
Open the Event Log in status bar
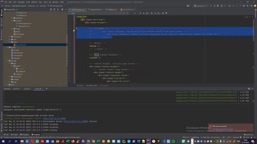coord(248,135)
